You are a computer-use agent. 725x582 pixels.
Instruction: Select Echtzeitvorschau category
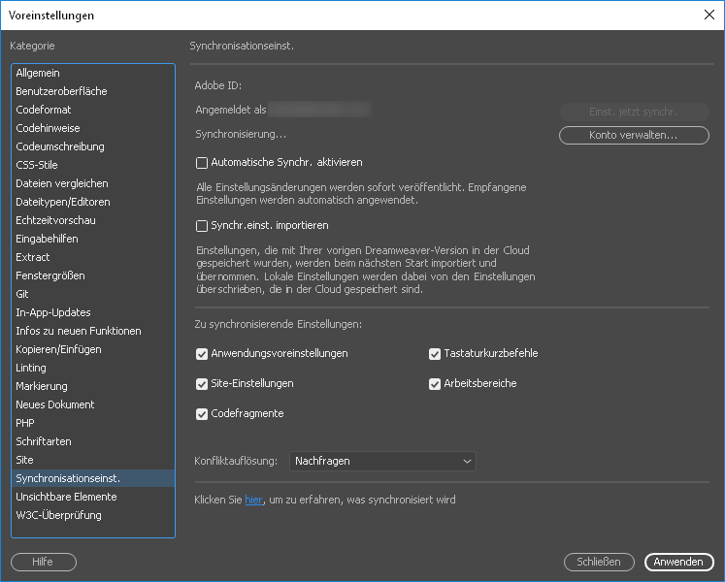93,220
